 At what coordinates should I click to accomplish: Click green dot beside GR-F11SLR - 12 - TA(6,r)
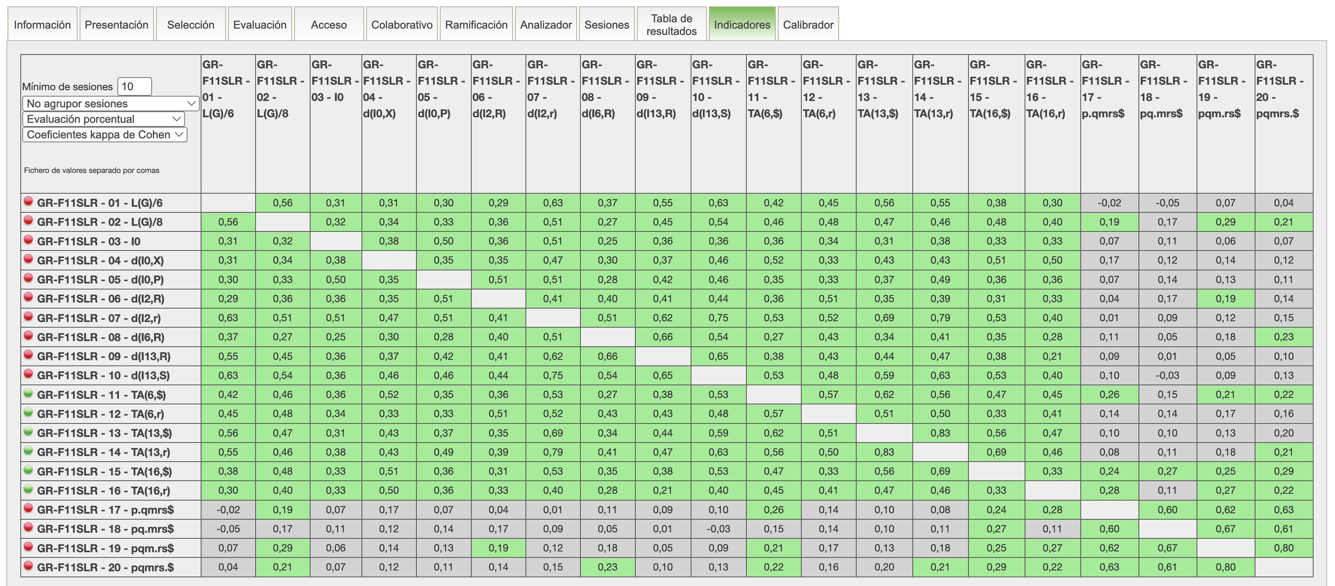pos(29,413)
